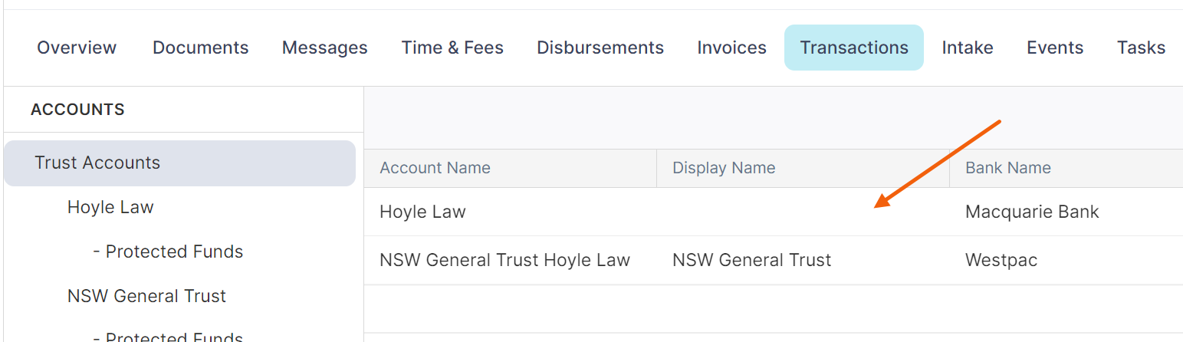Open Protected Funds under Hoyle Law
1183x342 pixels.
168,252
